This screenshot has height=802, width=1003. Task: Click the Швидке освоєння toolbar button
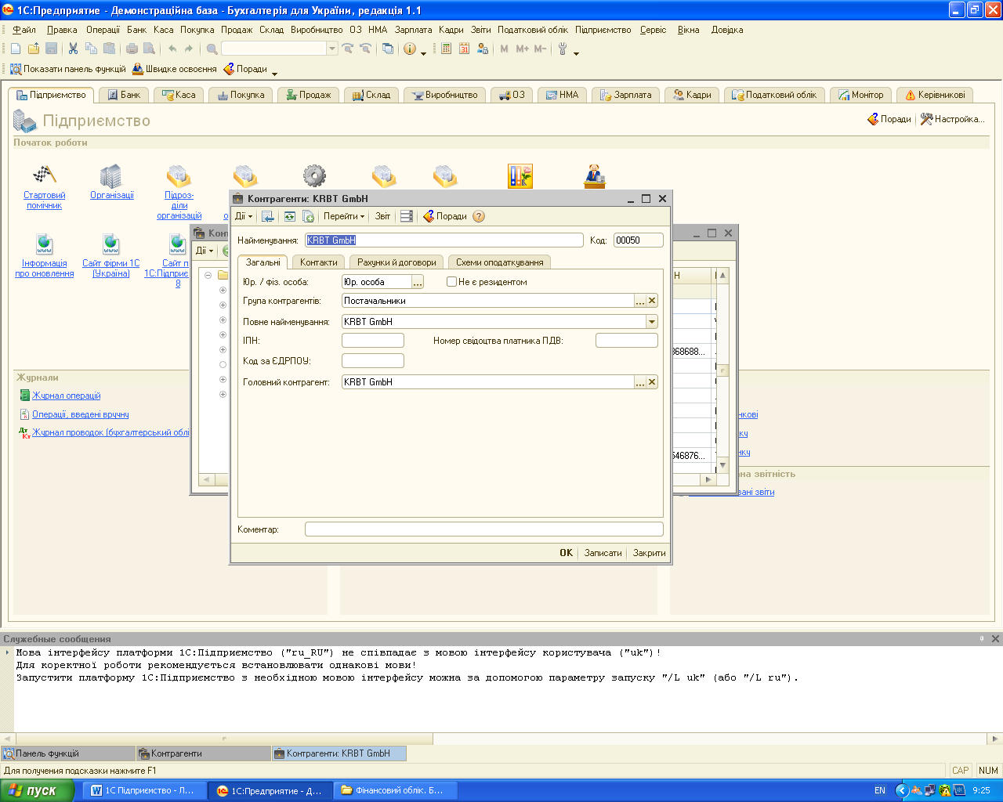point(174,69)
